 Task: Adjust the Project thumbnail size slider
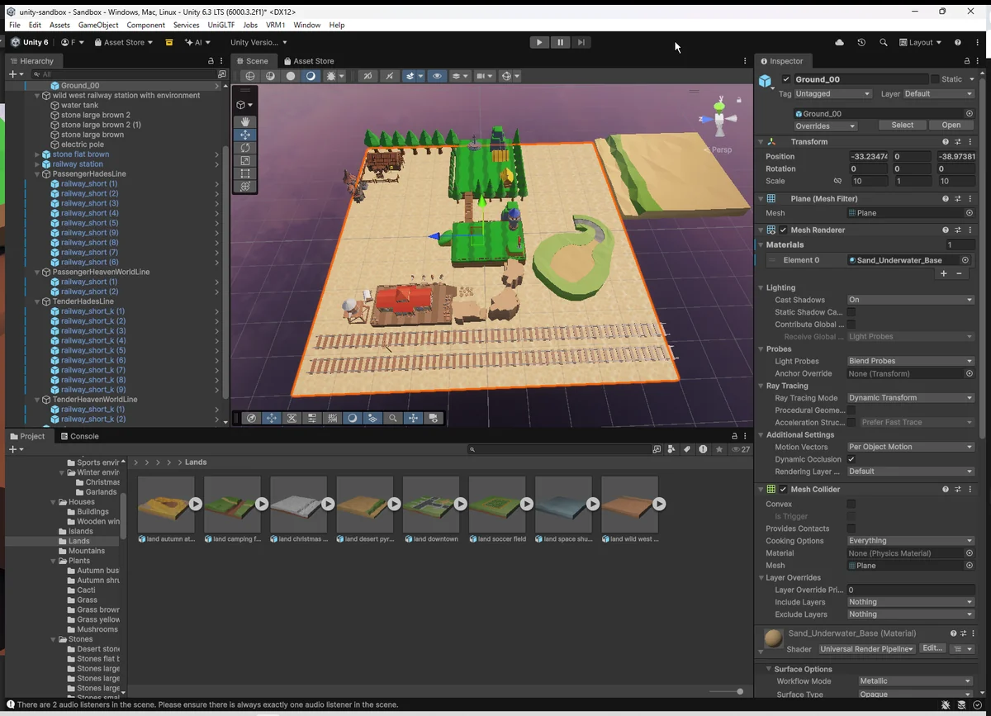(739, 691)
